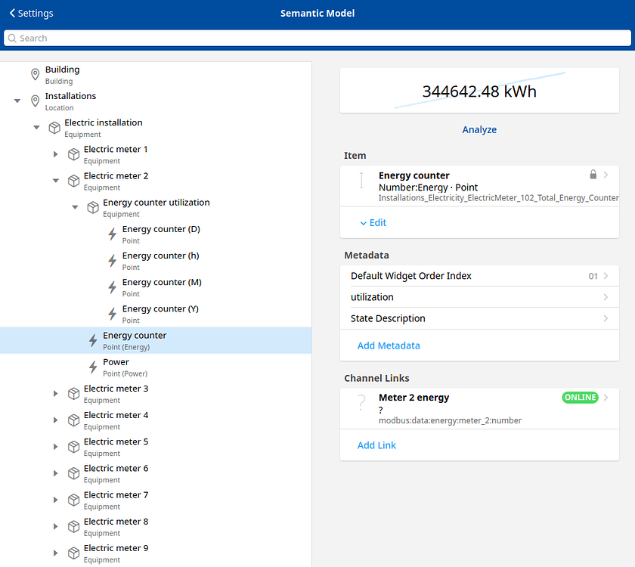The height and width of the screenshot is (567, 635).
Task: Click the search magnifying glass icon
Action: 13,38
